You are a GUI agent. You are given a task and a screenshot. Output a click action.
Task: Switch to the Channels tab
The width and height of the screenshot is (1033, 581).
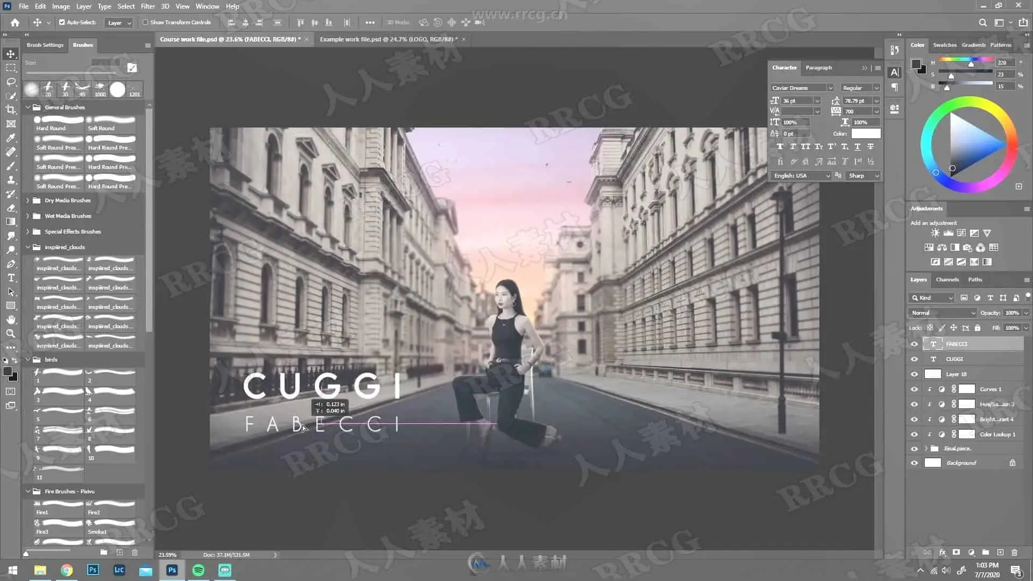pyautogui.click(x=947, y=280)
